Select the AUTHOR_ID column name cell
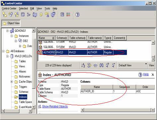The height and width of the screenshot is (120, 157). (97, 91)
